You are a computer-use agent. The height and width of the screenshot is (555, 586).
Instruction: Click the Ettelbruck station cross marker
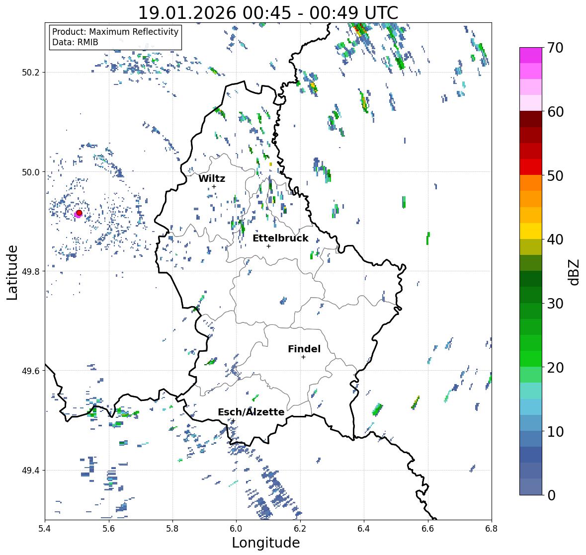point(268,246)
